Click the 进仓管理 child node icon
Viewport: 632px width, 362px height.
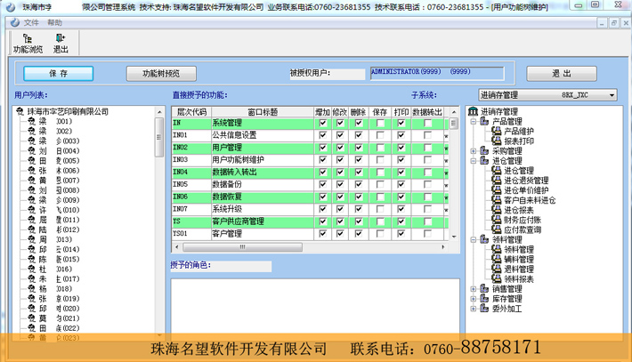click(x=497, y=171)
